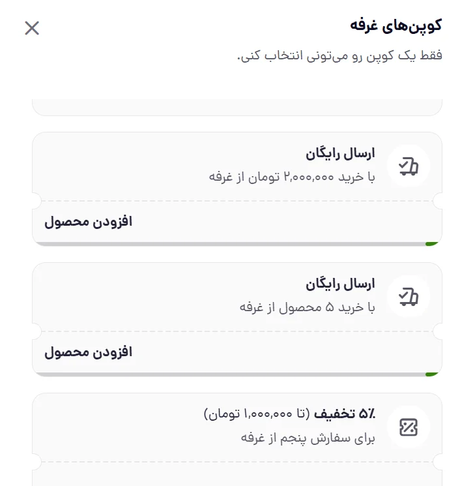Click the footer area of the ۵٪ تخفیف coupon
The width and height of the screenshot is (462, 486).
[237, 474]
